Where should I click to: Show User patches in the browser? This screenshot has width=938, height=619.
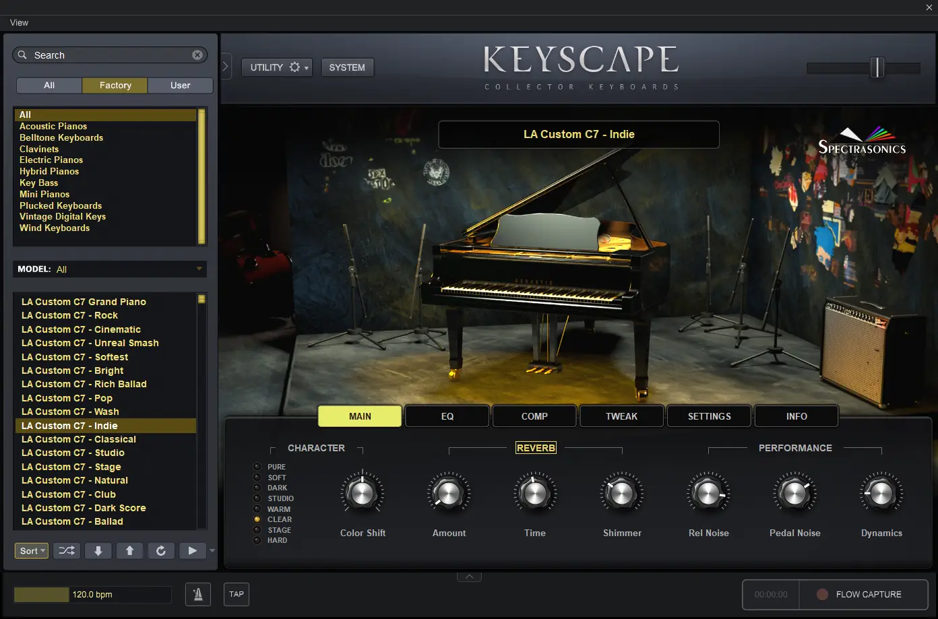point(180,86)
